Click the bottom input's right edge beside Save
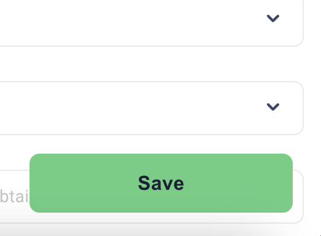The height and width of the screenshot is (236, 321). click(x=298, y=197)
